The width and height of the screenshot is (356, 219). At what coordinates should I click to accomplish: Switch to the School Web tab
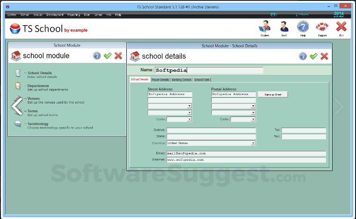click(202, 80)
